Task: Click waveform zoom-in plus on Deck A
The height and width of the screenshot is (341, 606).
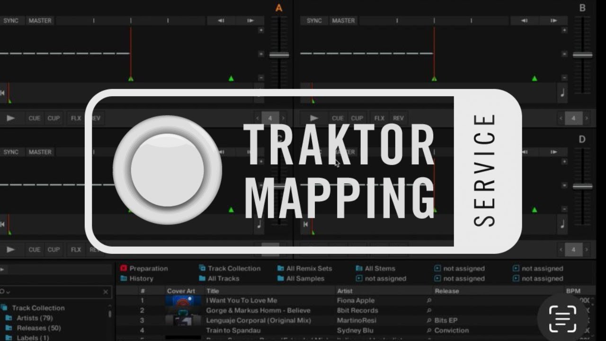Action: (x=261, y=30)
